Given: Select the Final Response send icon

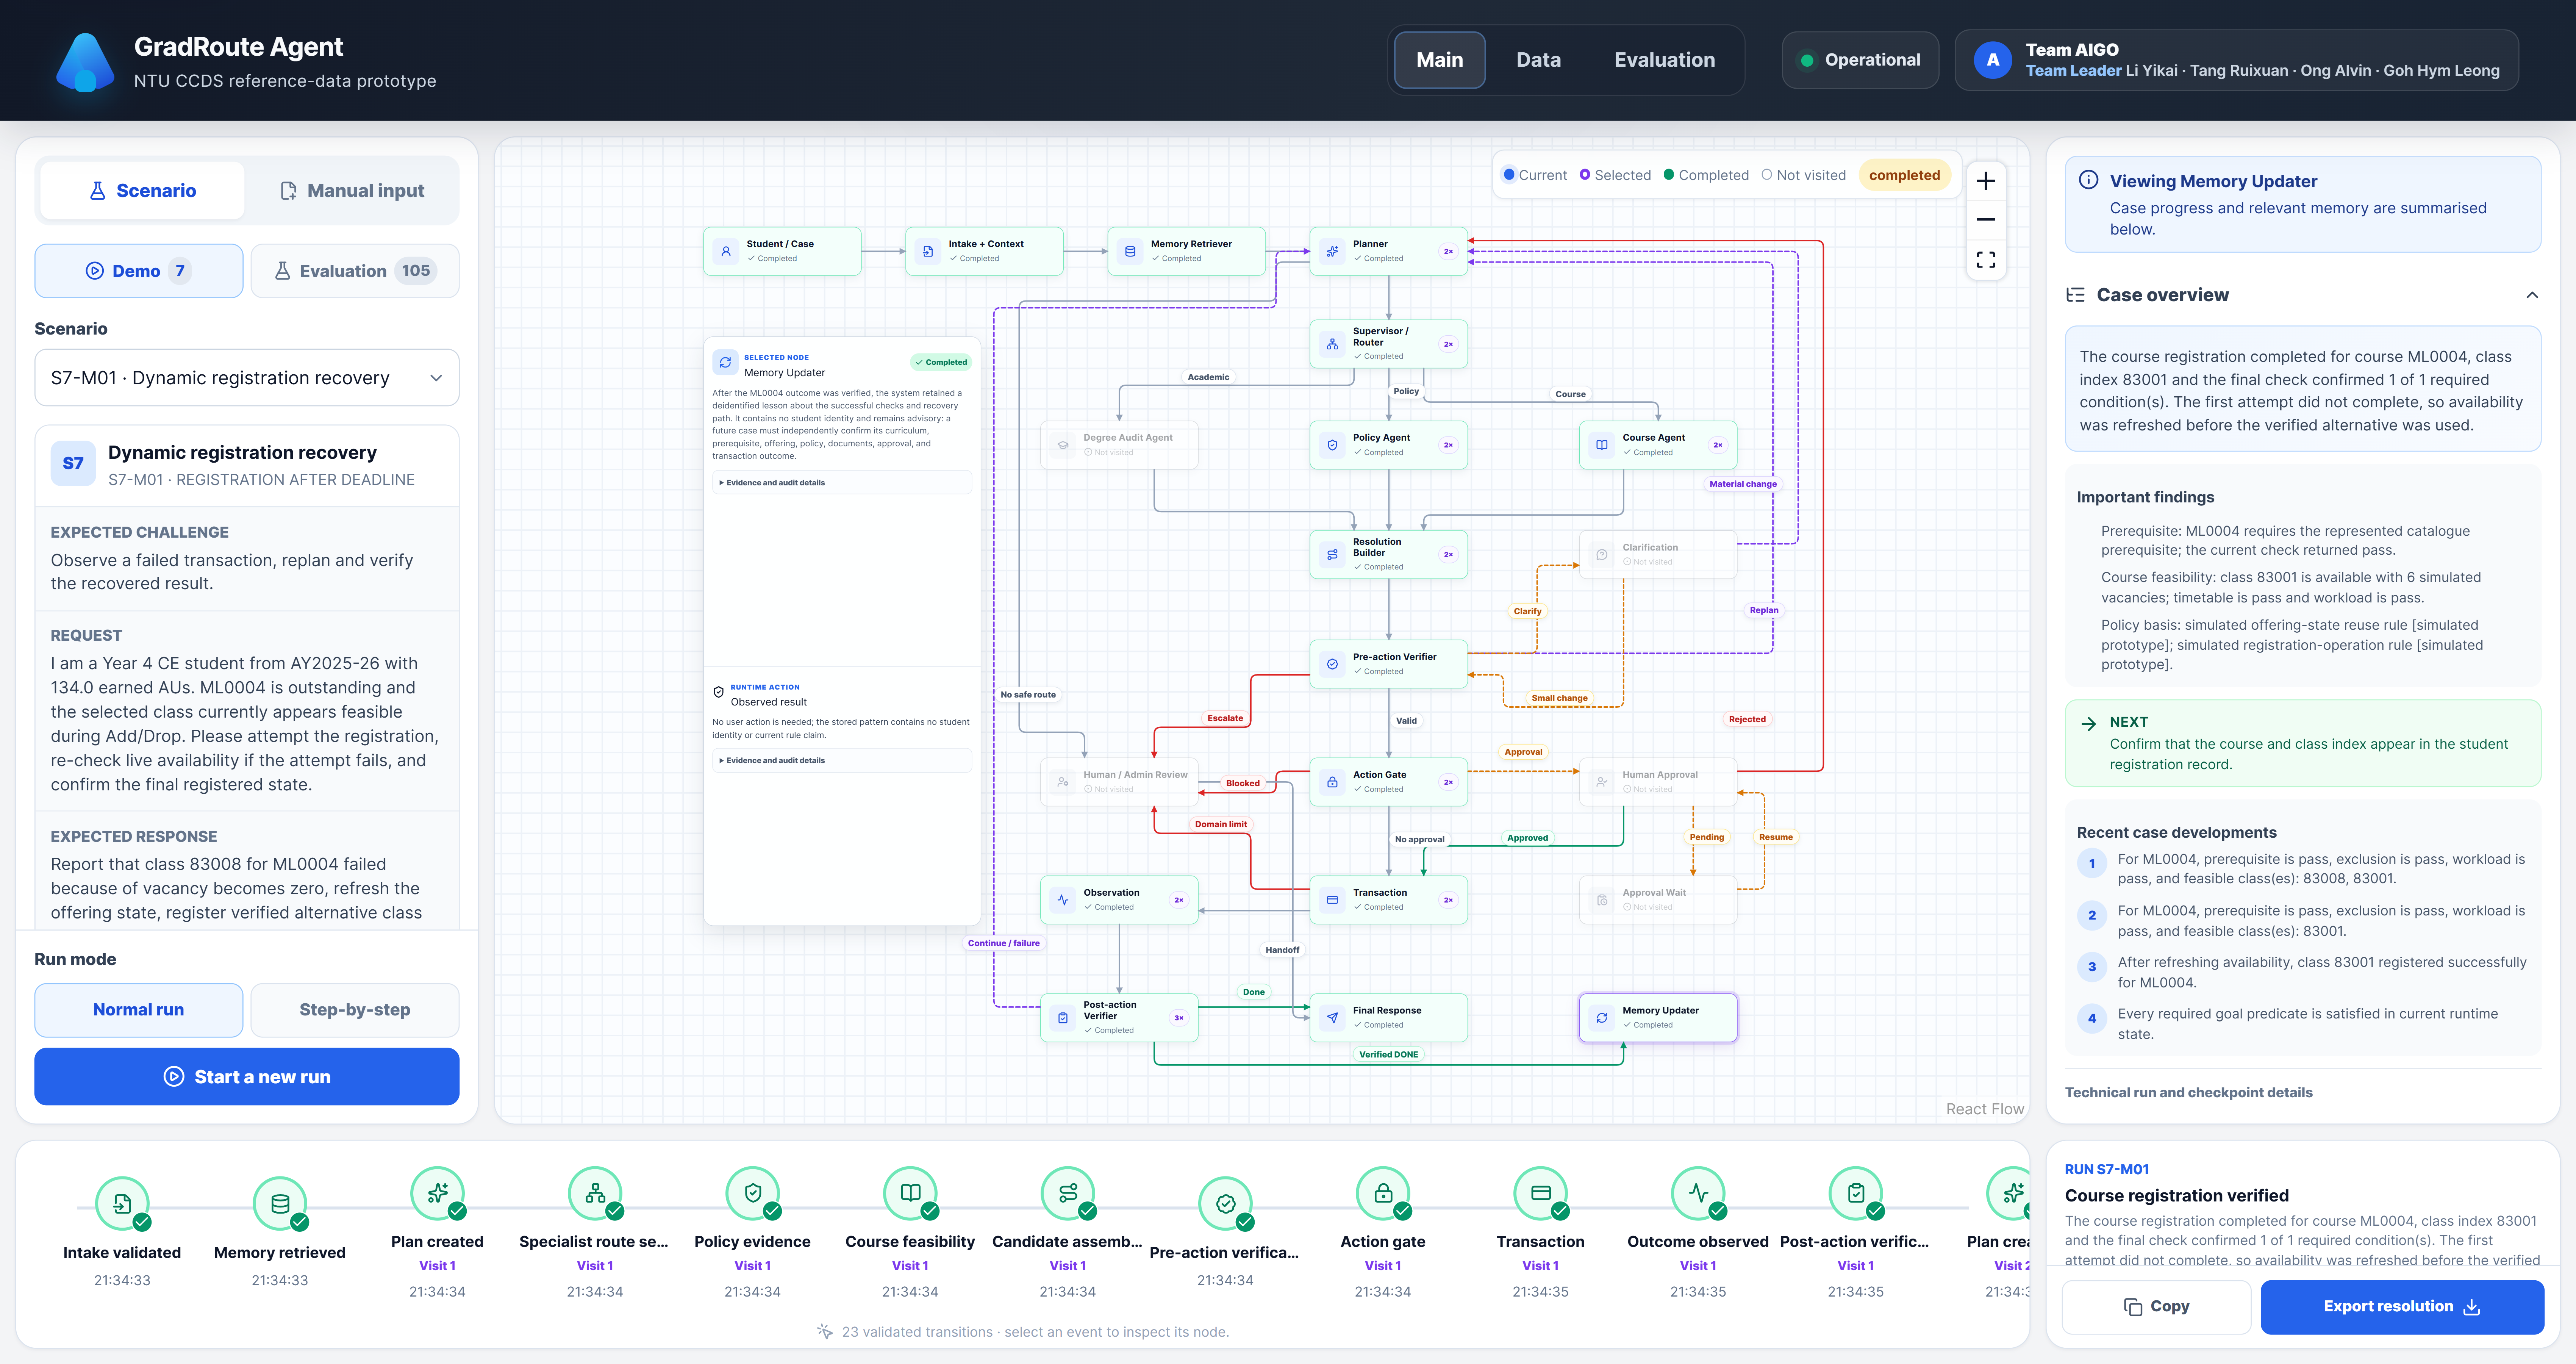Looking at the screenshot, I should point(1332,1018).
